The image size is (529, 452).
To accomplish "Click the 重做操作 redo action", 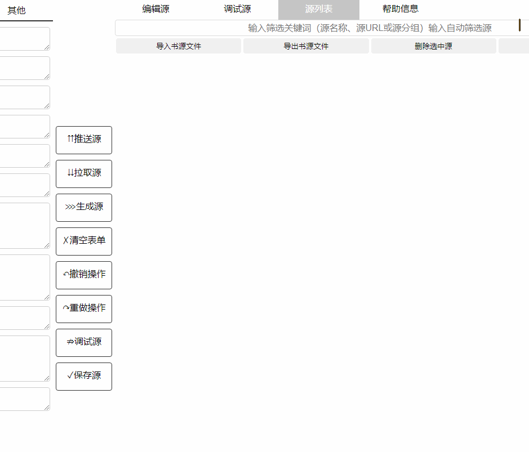I will click(83, 309).
